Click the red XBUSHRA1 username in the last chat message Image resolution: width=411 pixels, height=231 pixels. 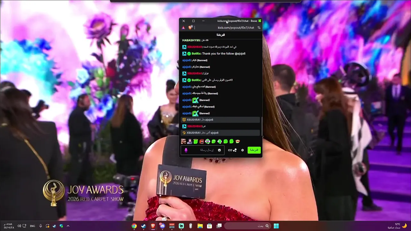point(194,126)
